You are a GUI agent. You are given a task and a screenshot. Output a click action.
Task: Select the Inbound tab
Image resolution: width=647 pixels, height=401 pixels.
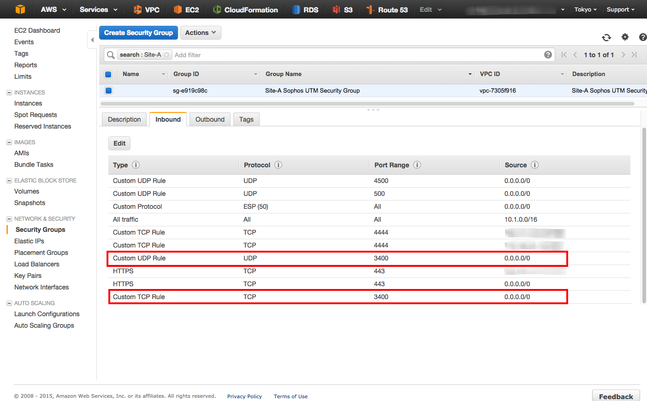pos(168,119)
